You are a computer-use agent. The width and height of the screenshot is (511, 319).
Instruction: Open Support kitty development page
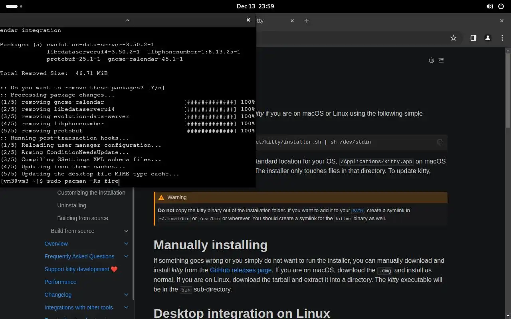(81, 269)
